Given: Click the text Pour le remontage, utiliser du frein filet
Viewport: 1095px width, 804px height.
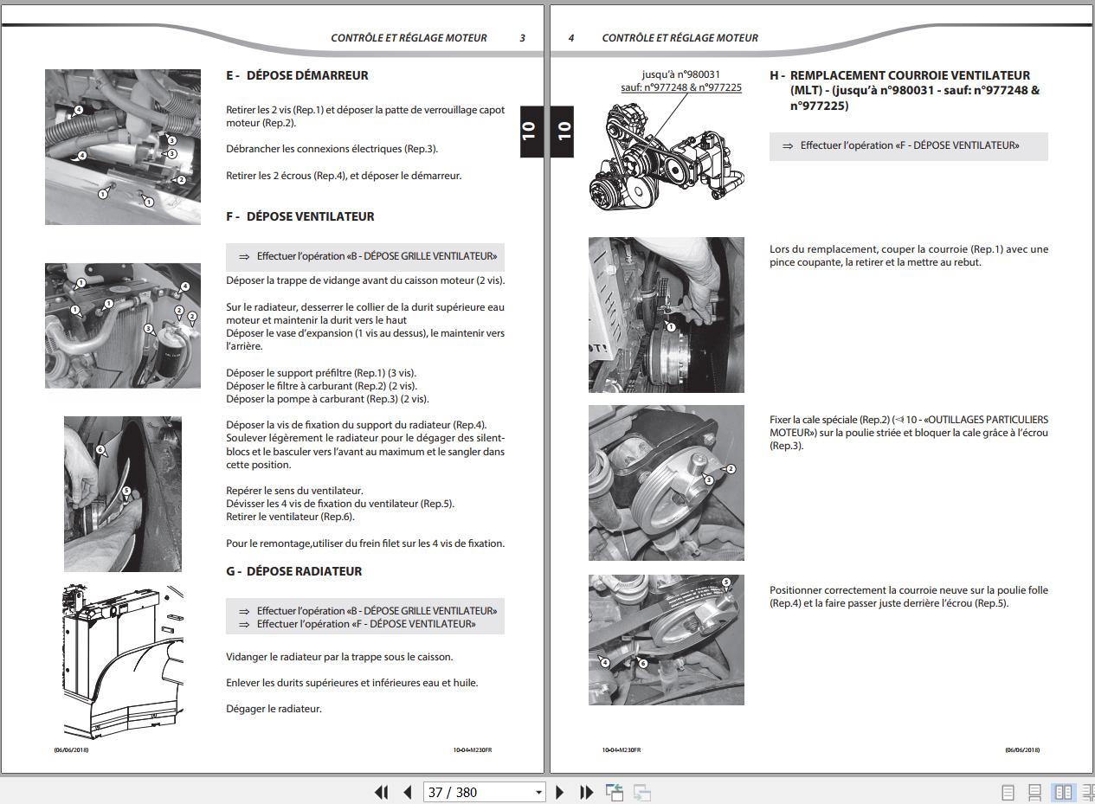Looking at the screenshot, I should 365,544.
